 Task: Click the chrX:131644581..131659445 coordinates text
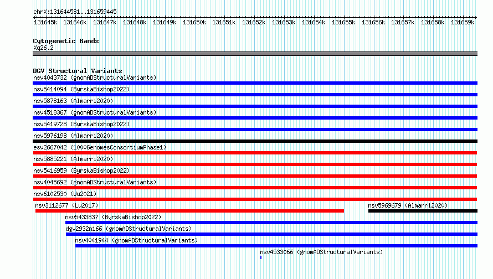pos(75,12)
